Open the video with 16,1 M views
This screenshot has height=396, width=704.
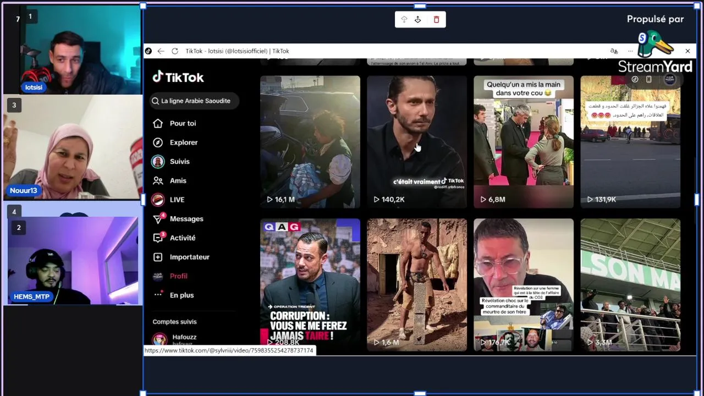point(310,142)
